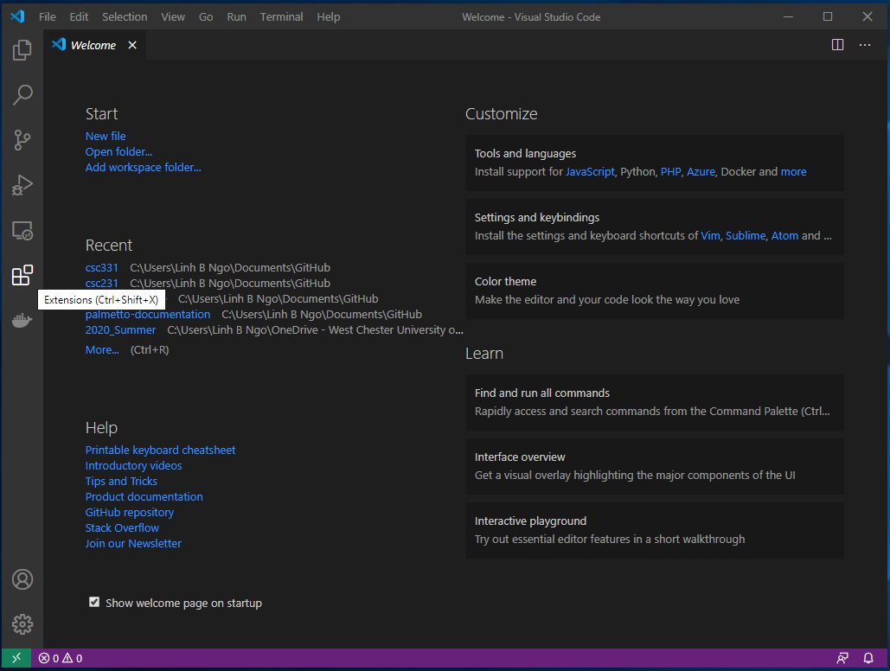This screenshot has height=671, width=890.
Task: Click Join our Newsletter link
Action: 133,543
